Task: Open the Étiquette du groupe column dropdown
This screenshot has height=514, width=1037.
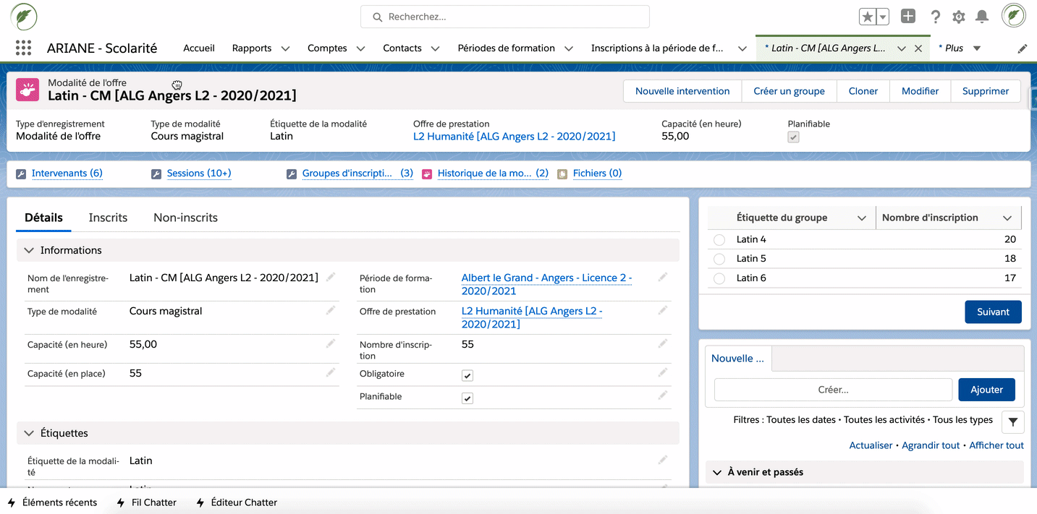Action: pyautogui.click(x=861, y=218)
